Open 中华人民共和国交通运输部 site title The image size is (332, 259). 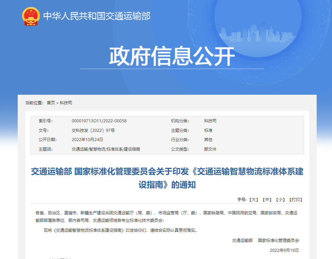(97, 16)
